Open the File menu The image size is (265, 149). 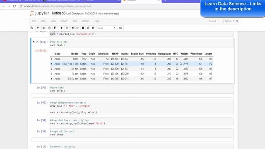pyautogui.click(x=34, y=21)
